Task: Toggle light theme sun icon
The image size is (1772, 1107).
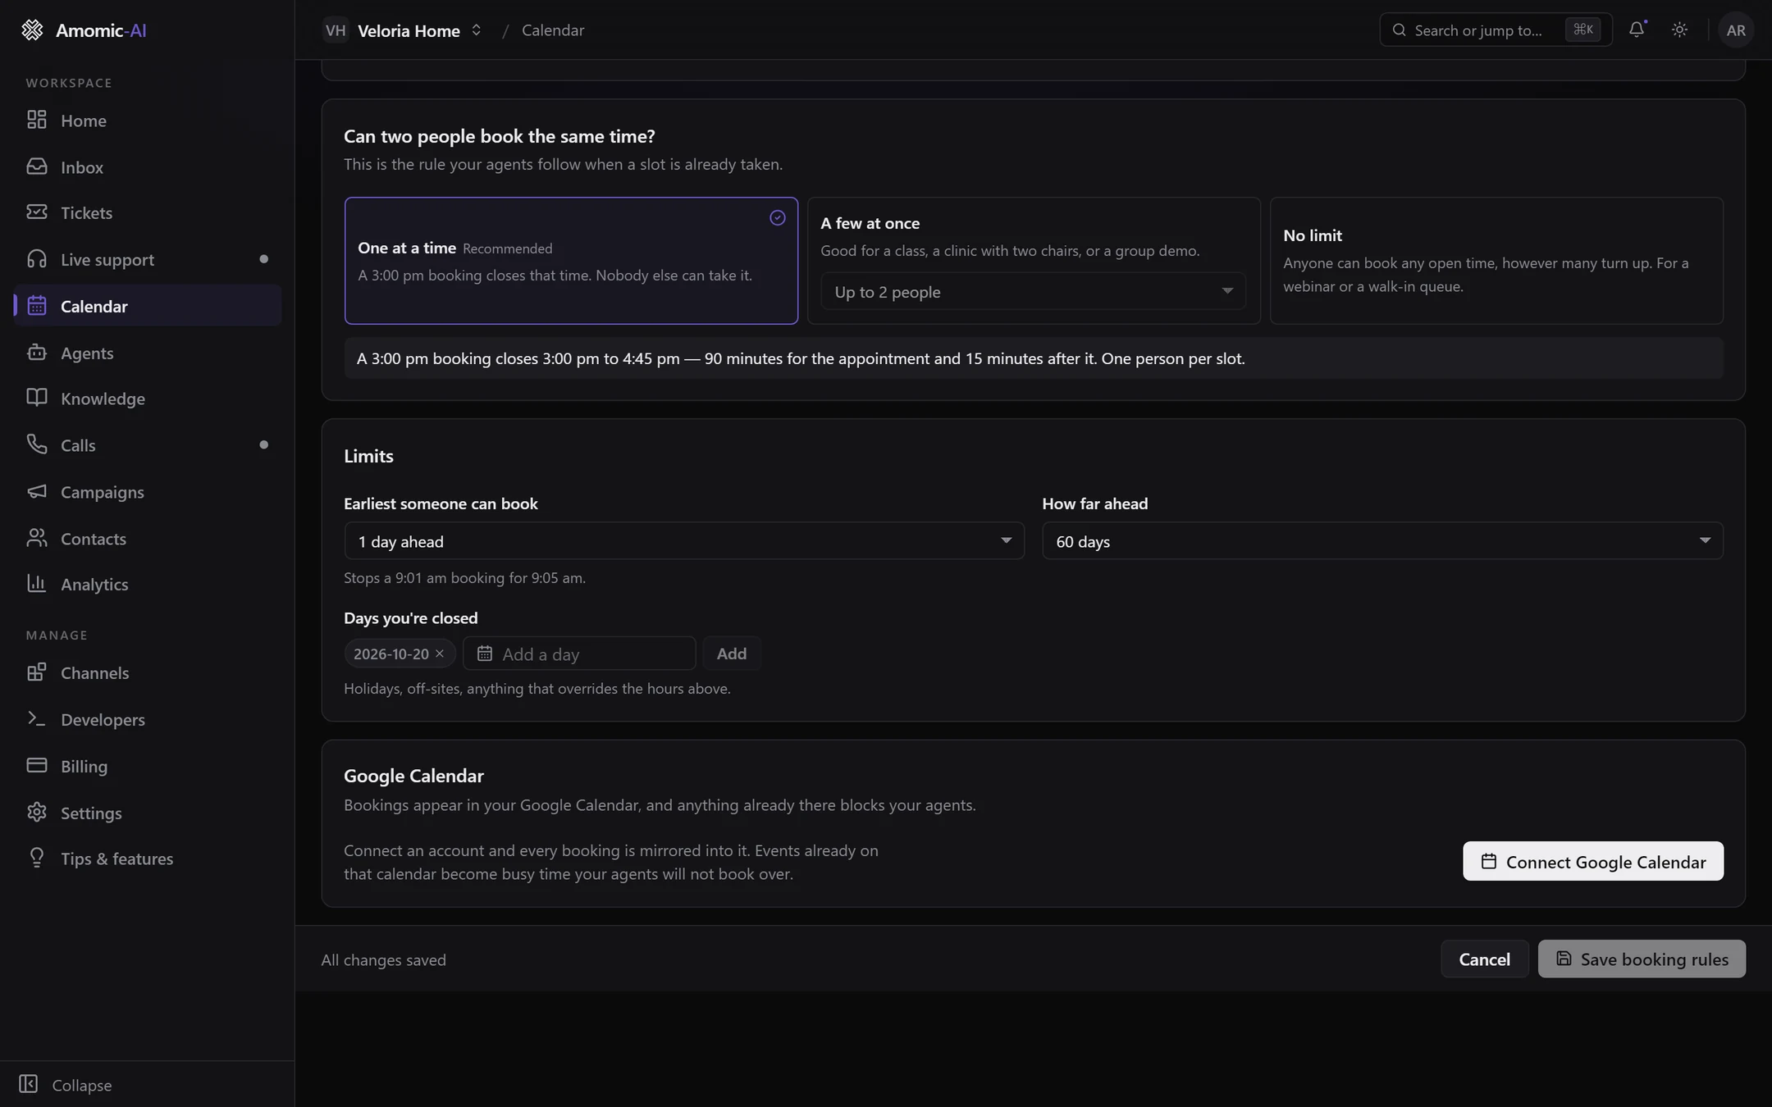Action: point(1679,30)
